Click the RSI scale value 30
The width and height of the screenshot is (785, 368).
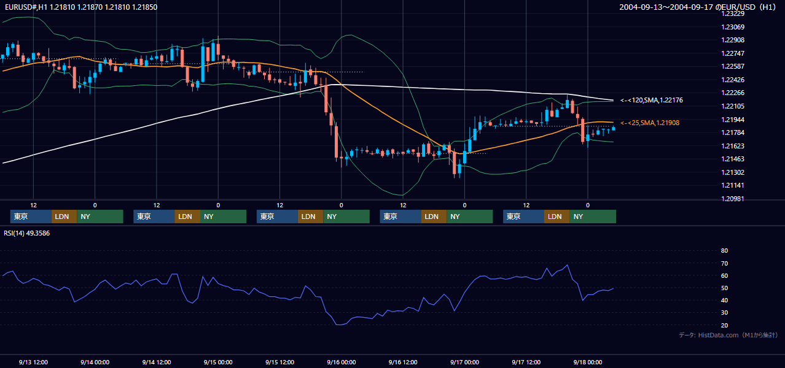(x=724, y=313)
